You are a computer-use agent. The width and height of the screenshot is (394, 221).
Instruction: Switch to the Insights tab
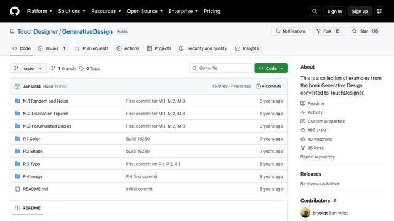[x=247, y=48]
